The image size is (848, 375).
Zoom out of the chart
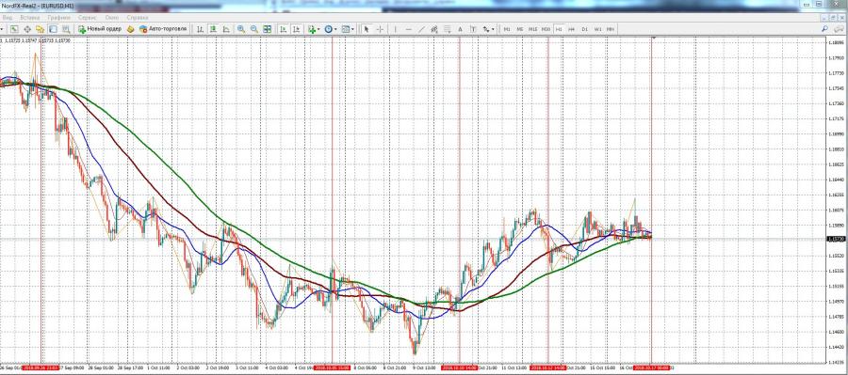[254, 28]
